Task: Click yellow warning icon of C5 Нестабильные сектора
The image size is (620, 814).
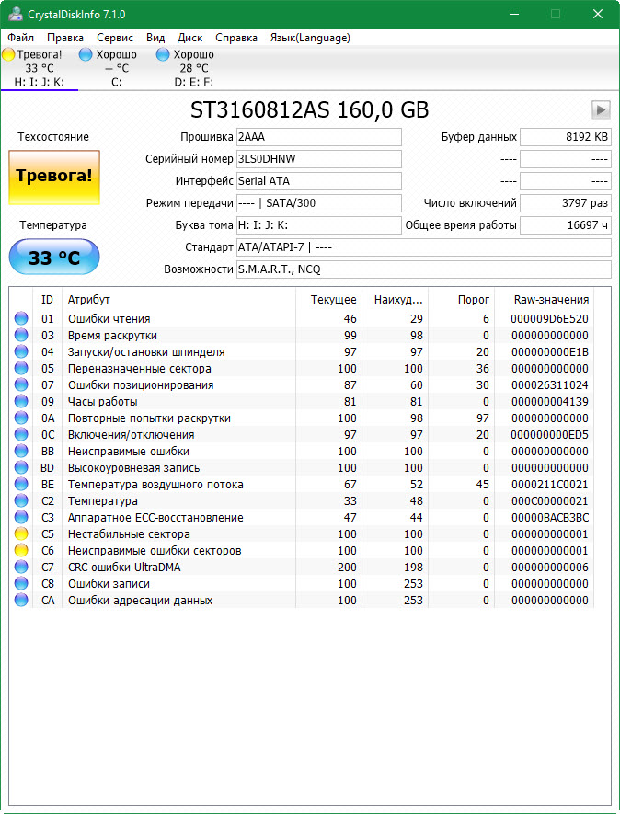Action: (x=21, y=534)
